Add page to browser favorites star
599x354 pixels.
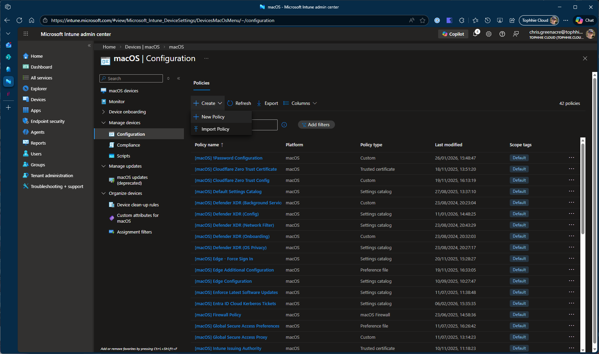(423, 20)
